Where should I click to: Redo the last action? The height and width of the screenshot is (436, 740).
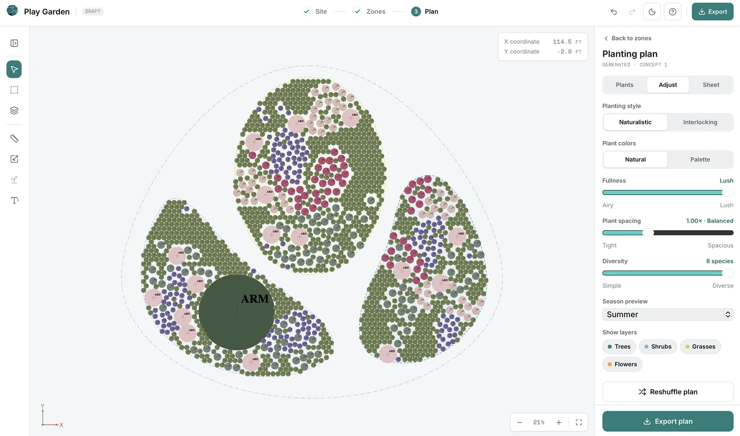pos(632,12)
